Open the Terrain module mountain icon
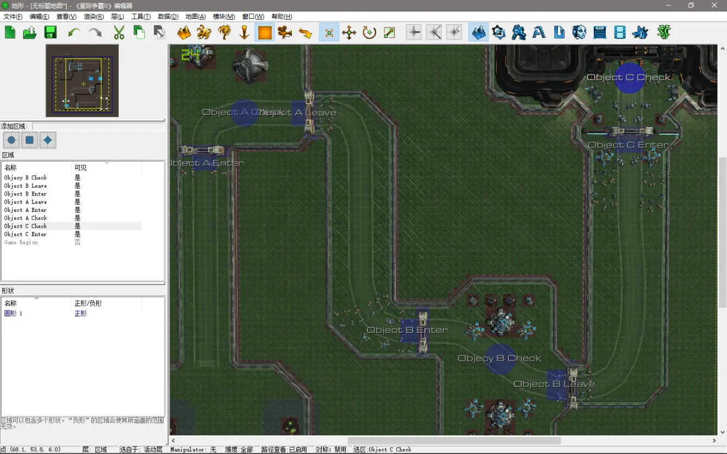 click(x=479, y=32)
